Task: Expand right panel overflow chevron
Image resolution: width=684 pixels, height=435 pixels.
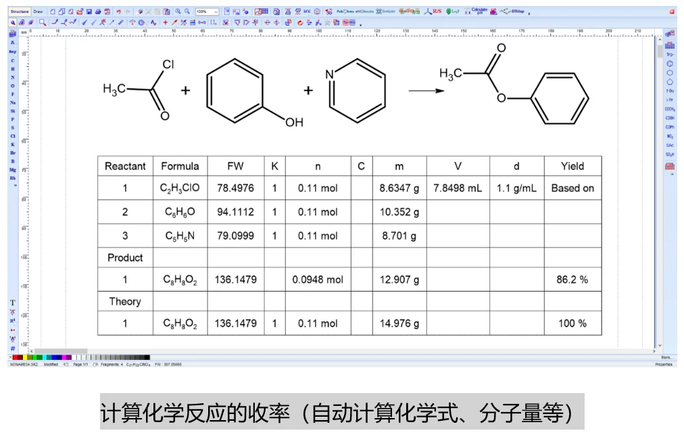Action: click(672, 175)
